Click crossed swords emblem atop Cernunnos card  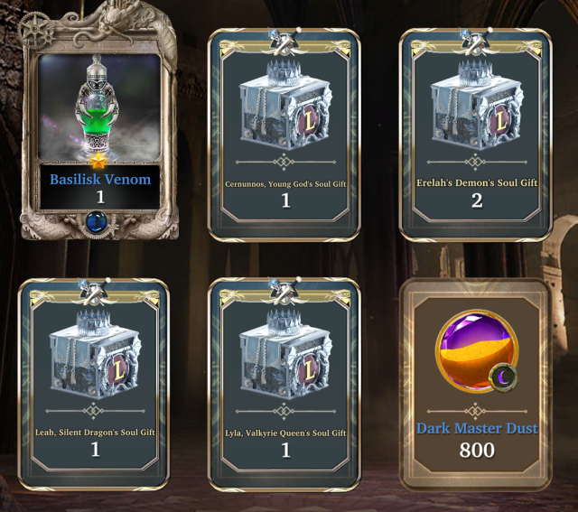[x=284, y=42]
